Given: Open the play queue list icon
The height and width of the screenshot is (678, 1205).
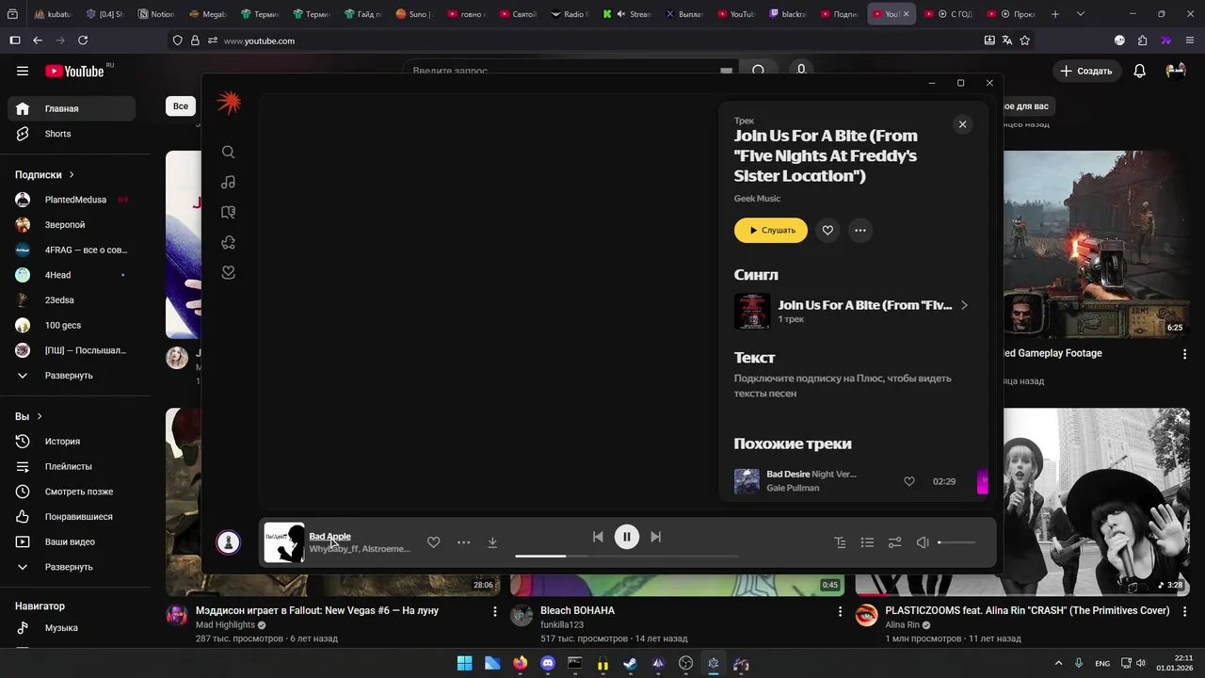Looking at the screenshot, I should pos(867,542).
